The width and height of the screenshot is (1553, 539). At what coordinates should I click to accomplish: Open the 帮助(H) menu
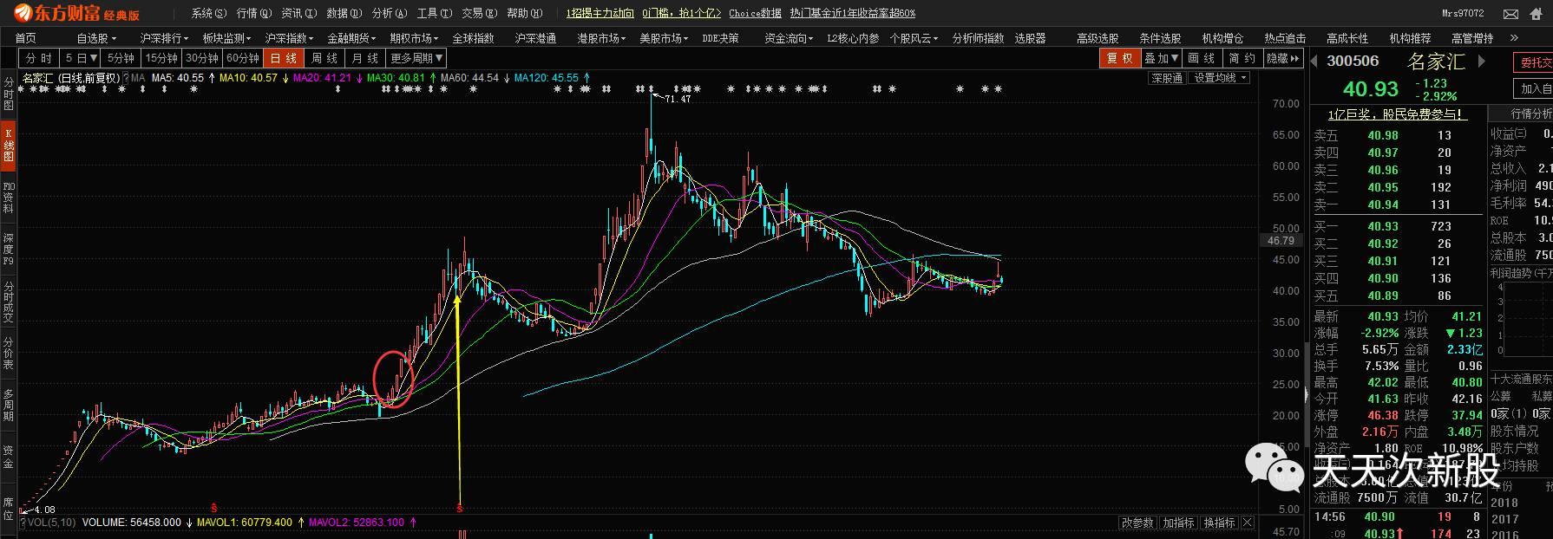(525, 14)
